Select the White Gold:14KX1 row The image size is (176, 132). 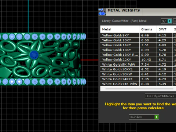(138, 79)
